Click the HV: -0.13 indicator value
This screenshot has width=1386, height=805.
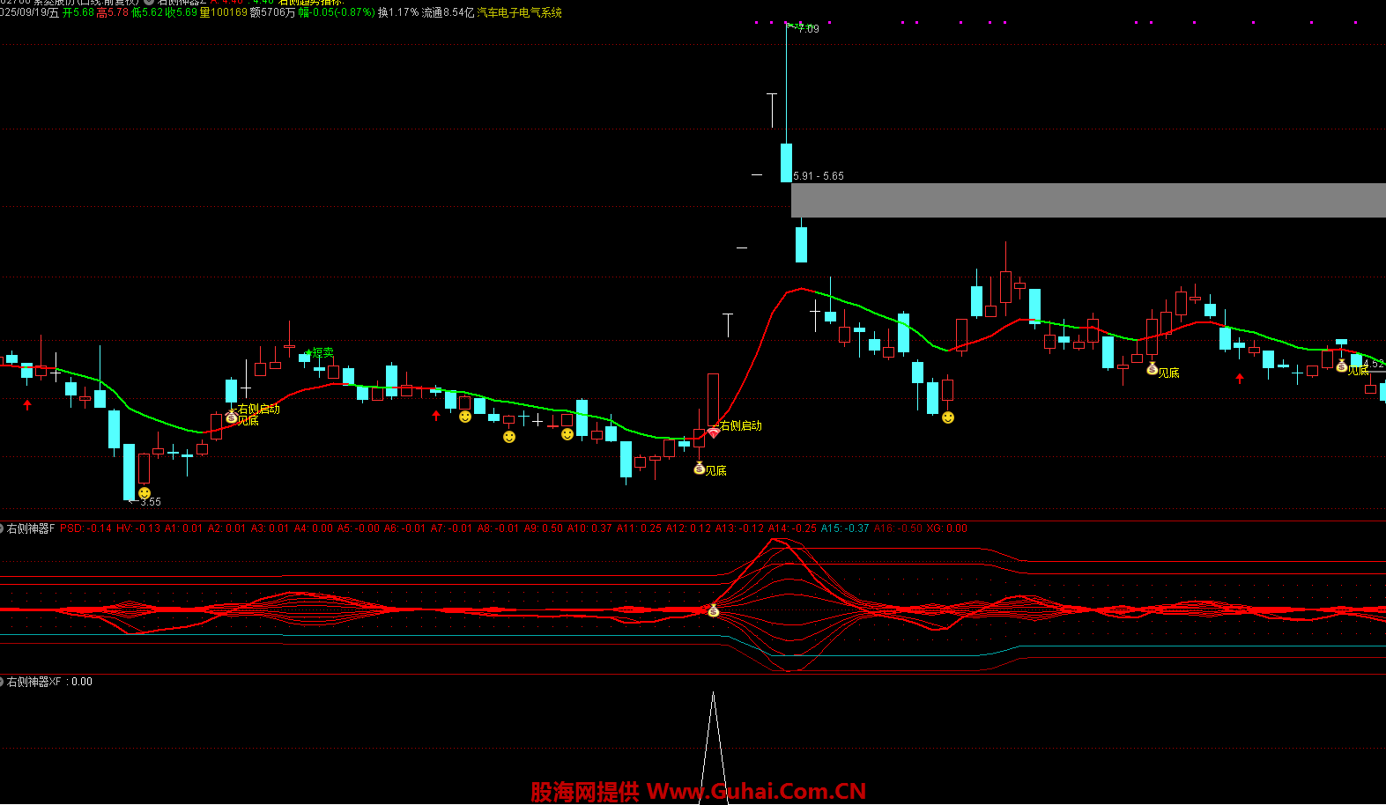click(138, 528)
